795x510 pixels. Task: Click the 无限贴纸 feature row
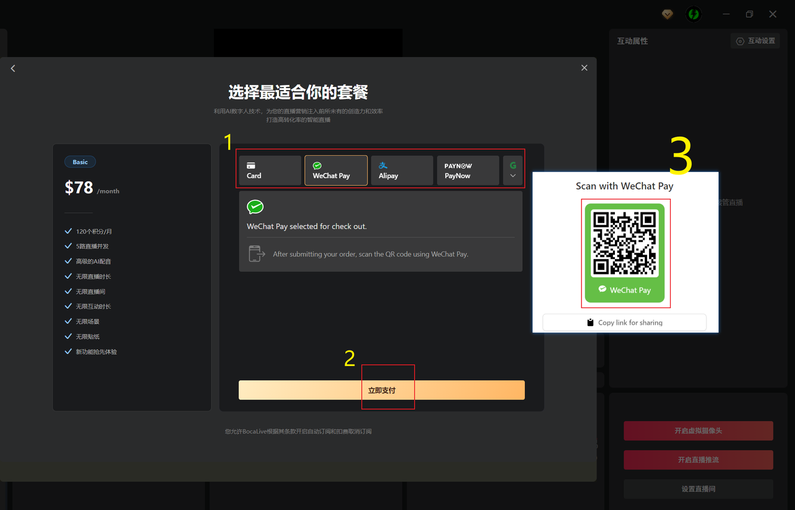[x=83, y=337]
